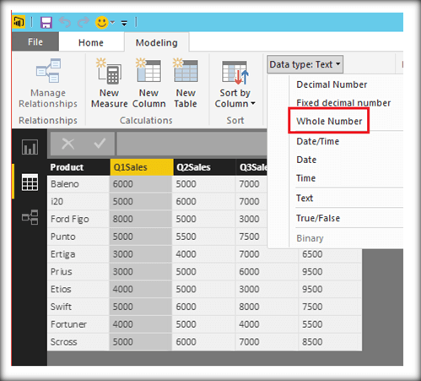
Task: Switch to Relationships view icon
Action: [x=30, y=217]
